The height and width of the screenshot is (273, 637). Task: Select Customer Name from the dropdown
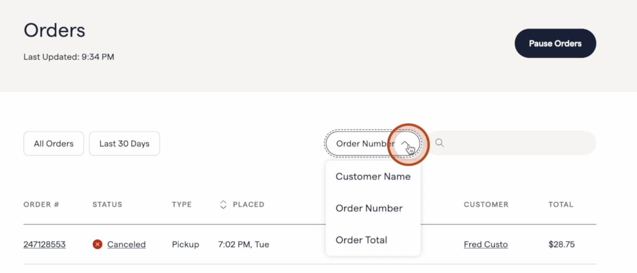372,177
